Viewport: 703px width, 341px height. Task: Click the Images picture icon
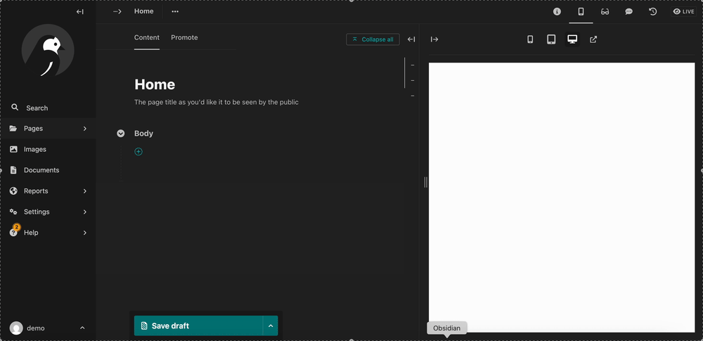(13, 150)
